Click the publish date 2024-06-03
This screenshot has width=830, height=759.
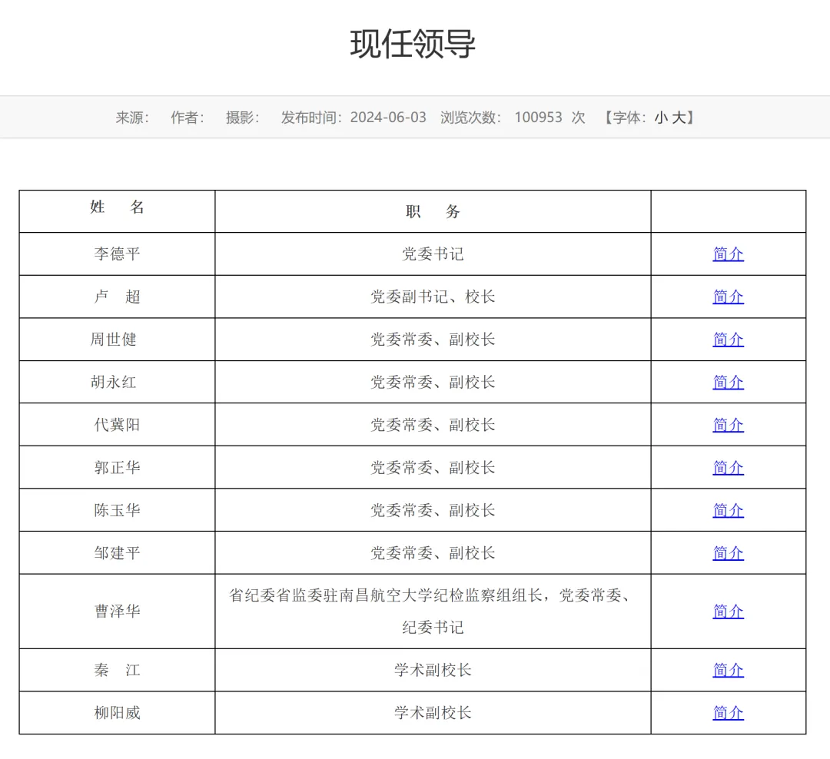pyautogui.click(x=388, y=118)
